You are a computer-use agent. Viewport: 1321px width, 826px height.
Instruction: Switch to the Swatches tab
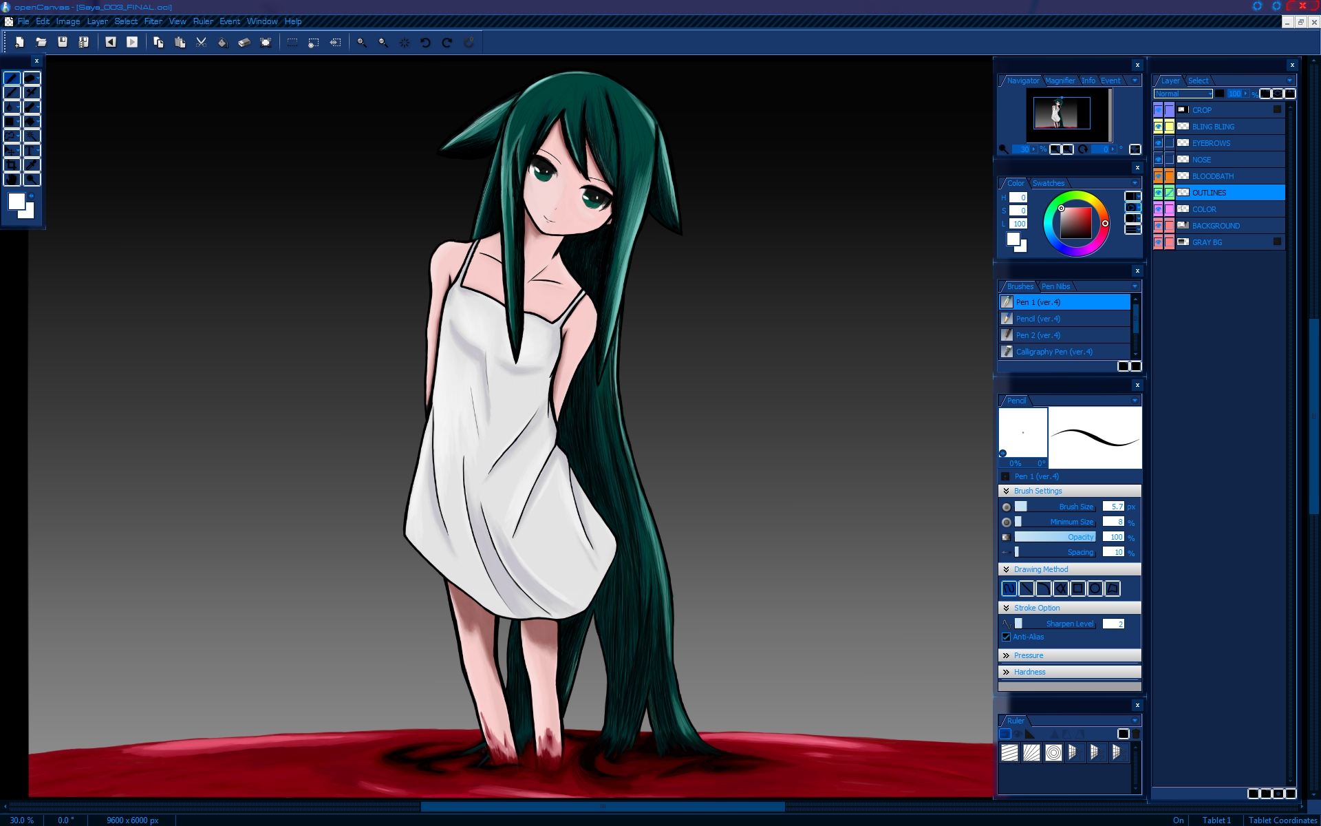tap(1049, 183)
